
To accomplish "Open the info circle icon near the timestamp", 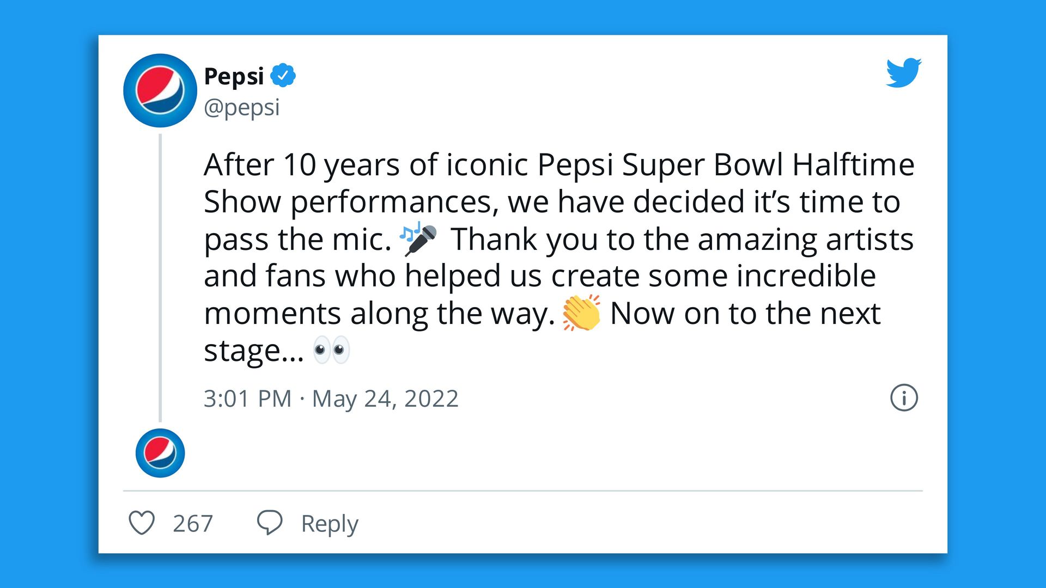I will coord(903,398).
